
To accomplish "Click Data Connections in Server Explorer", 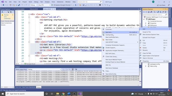I will (x=6, y=23).
